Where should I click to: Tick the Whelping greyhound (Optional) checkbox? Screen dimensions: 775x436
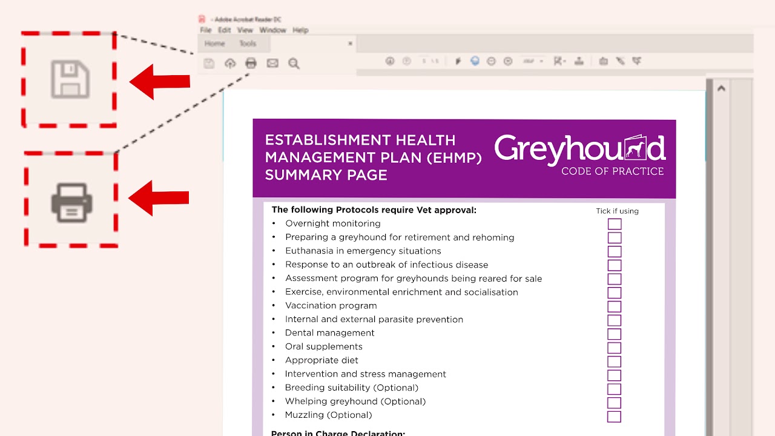pyautogui.click(x=615, y=403)
